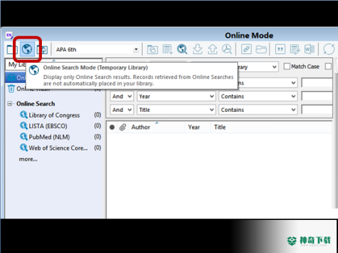Select the Online Search group heading
Image resolution: width=338 pixels, height=253 pixels.
pyautogui.click(x=36, y=104)
